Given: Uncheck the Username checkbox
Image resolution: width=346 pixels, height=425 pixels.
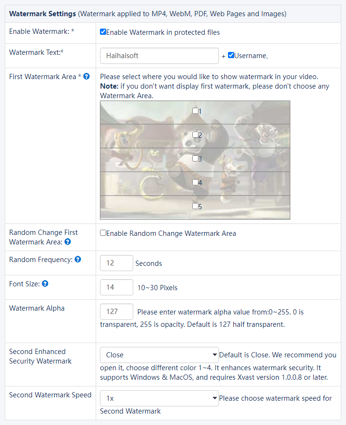Looking at the screenshot, I should 231,55.
